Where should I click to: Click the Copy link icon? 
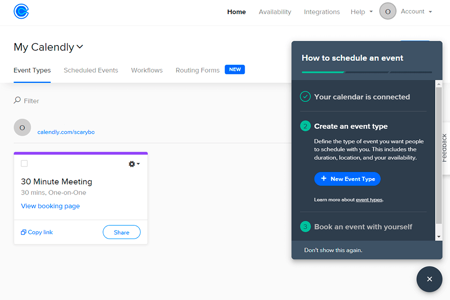[23, 232]
